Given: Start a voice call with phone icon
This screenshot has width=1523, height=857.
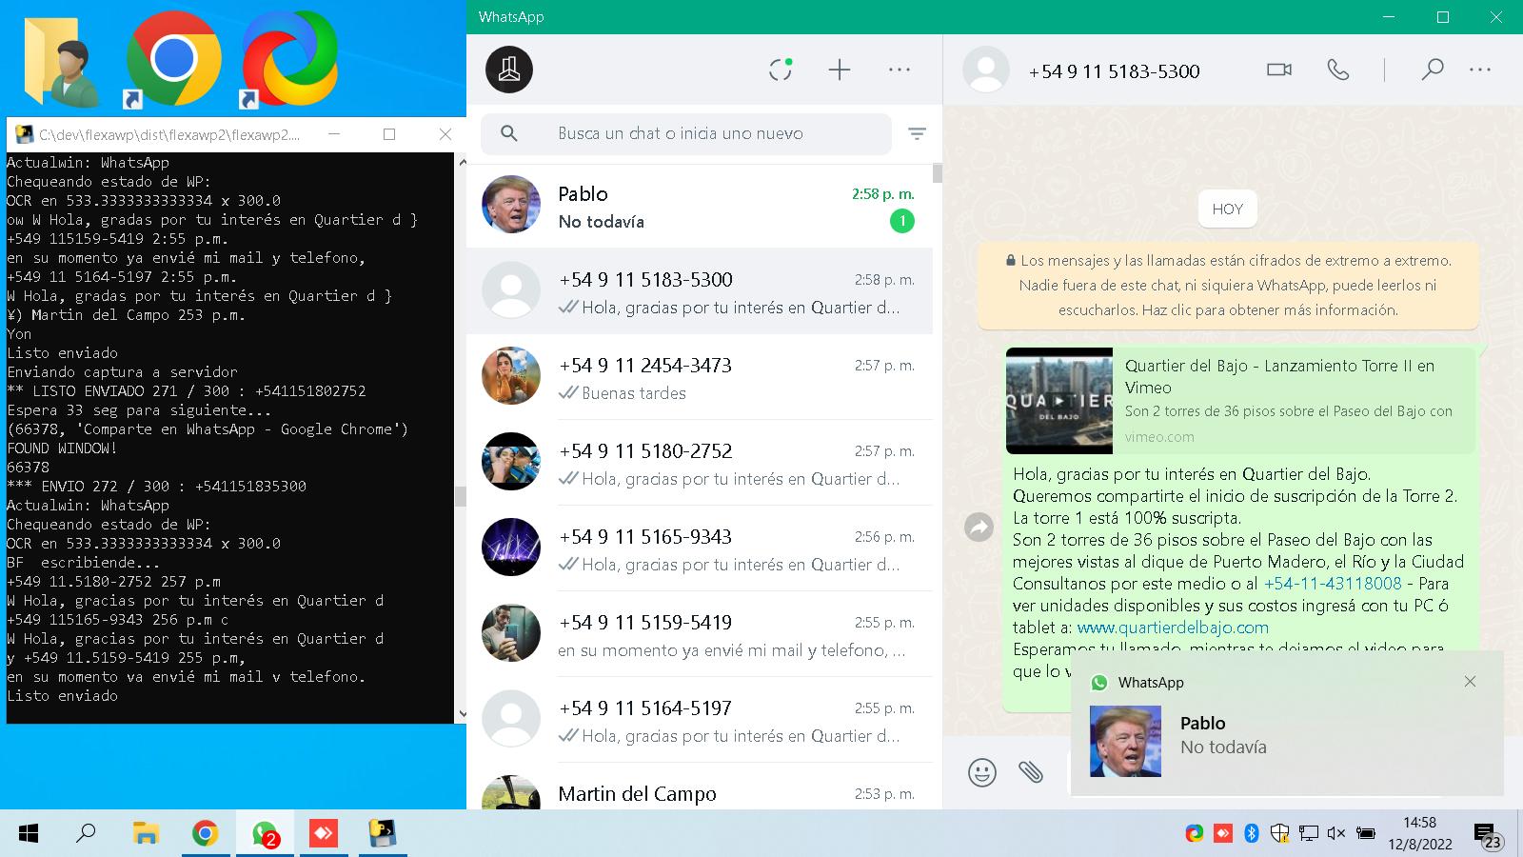Looking at the screenshot, I should (1338, 70).
